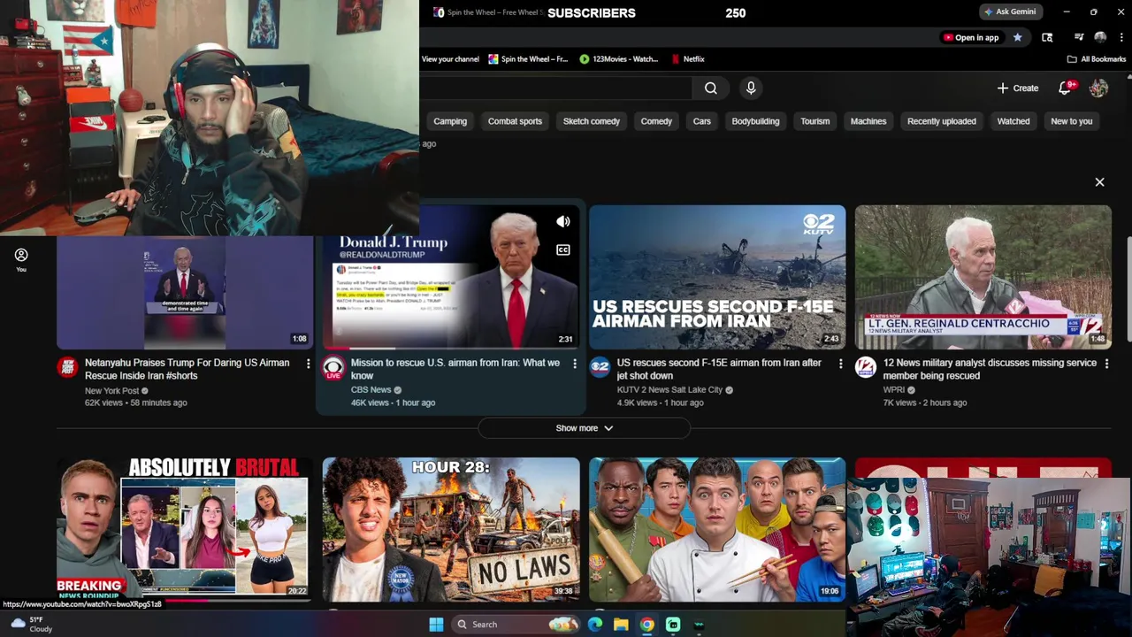Open Spin the Wheel bookmark
The height and width of the screenshot is (637, 1132).
click(x=527, y=59)
